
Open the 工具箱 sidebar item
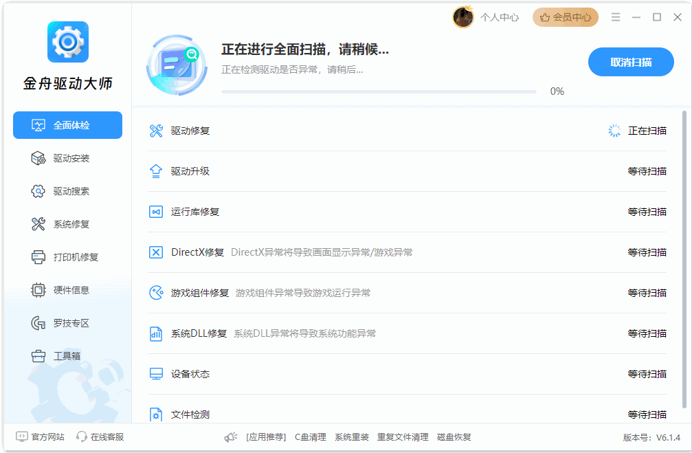click(67, 356)
